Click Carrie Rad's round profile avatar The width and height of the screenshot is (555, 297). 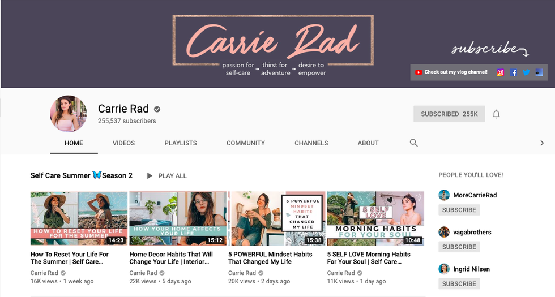[69, 114]
